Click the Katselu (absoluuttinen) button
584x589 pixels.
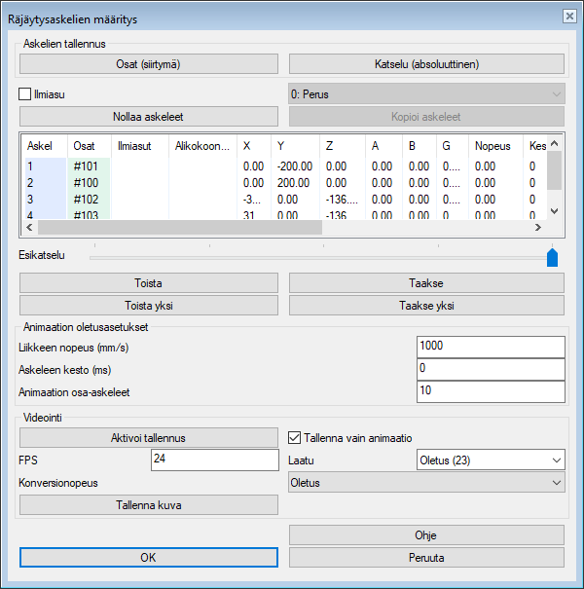click(x=426, y=64)
